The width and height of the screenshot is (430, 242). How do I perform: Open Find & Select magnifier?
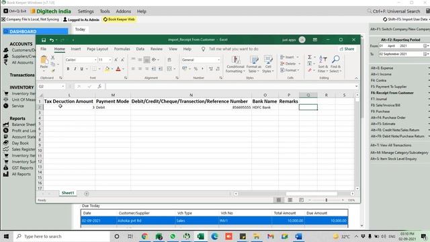[335, 65]
